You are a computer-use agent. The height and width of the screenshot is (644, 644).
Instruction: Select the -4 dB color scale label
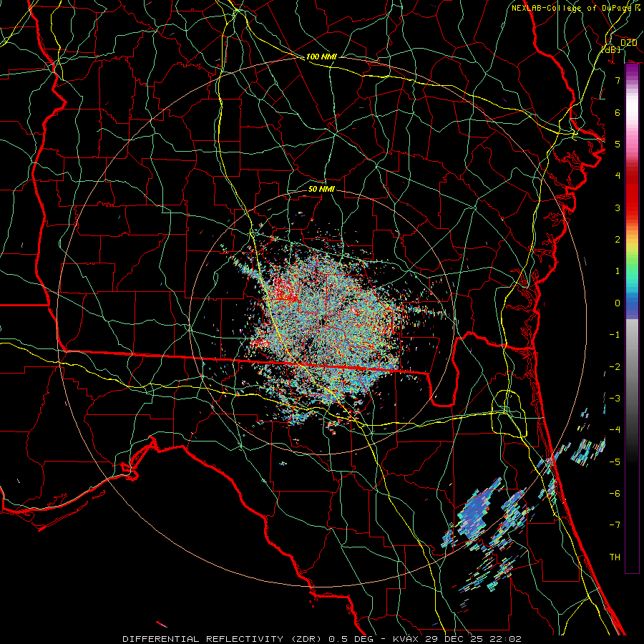point(615,430)
